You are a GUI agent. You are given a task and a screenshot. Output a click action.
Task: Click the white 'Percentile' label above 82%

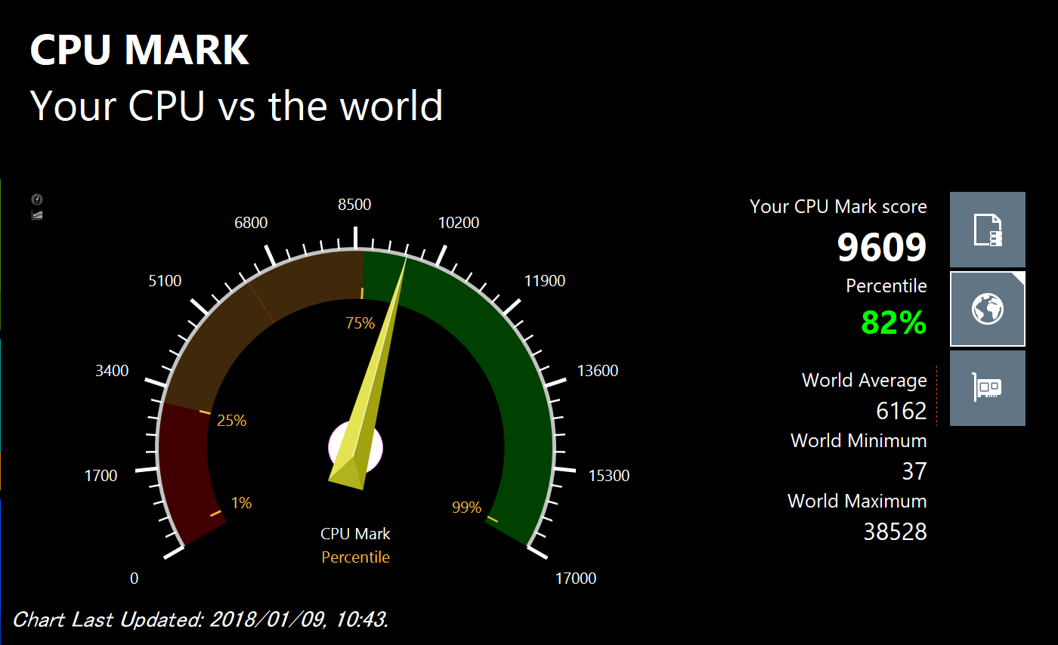886,286
